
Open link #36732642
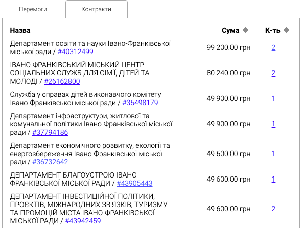(50, 162)
